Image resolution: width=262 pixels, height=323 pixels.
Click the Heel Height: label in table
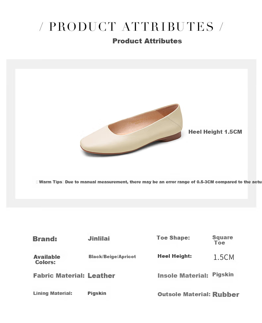coord(174,256)
